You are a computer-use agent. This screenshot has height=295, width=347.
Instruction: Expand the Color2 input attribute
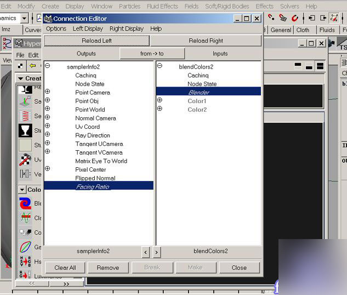pos(160,109)
